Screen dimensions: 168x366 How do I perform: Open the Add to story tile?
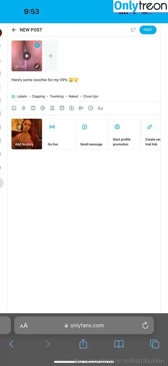point(27,134)
